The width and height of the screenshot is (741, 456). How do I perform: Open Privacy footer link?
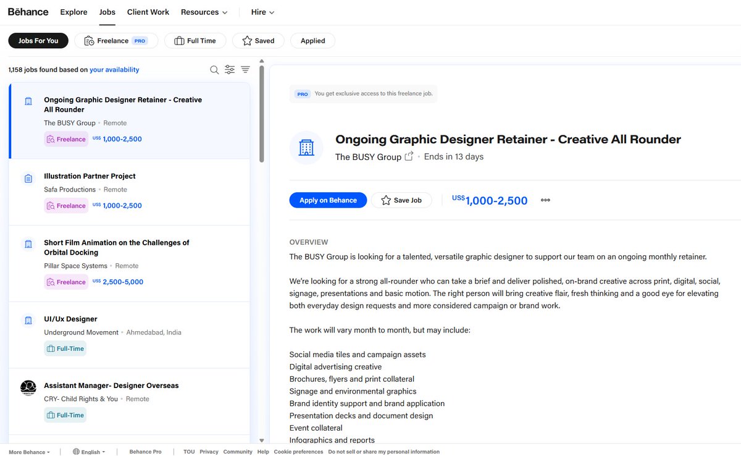click(x=209, y=452)
